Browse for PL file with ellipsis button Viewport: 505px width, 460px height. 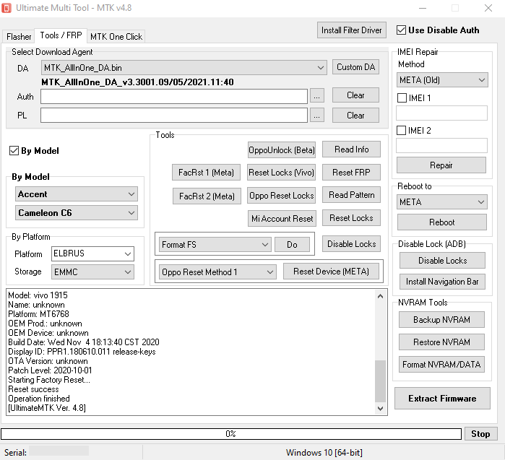click(317, 116)
